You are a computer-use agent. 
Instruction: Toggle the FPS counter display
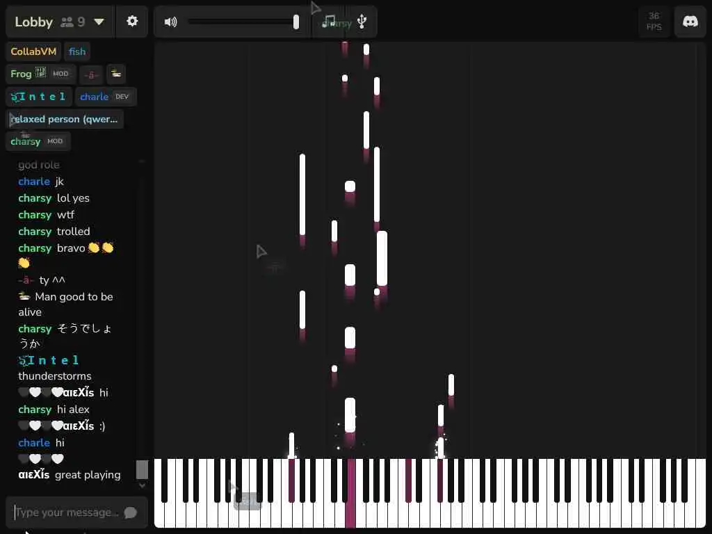[x=654, y=22]
